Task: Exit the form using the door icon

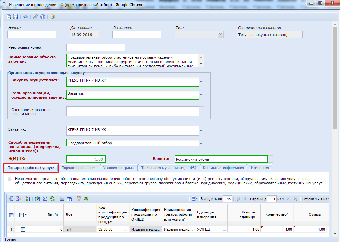Action: point(53,17)
